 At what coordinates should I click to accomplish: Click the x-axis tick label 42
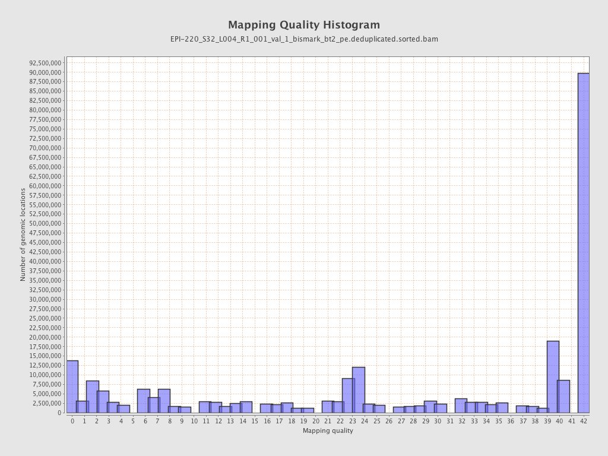pyautogui.click(x=584, y=421)
